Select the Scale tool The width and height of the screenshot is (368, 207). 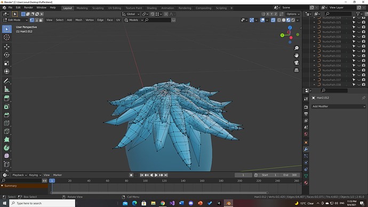6,63
